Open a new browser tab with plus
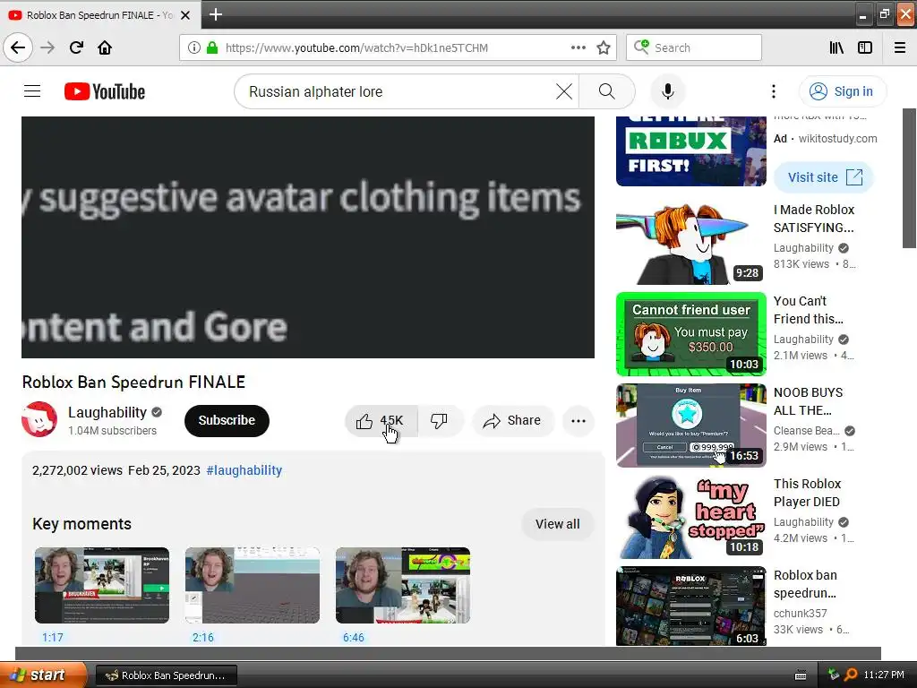The height and width of the screenshot is (688, 917). coord(215,14)
